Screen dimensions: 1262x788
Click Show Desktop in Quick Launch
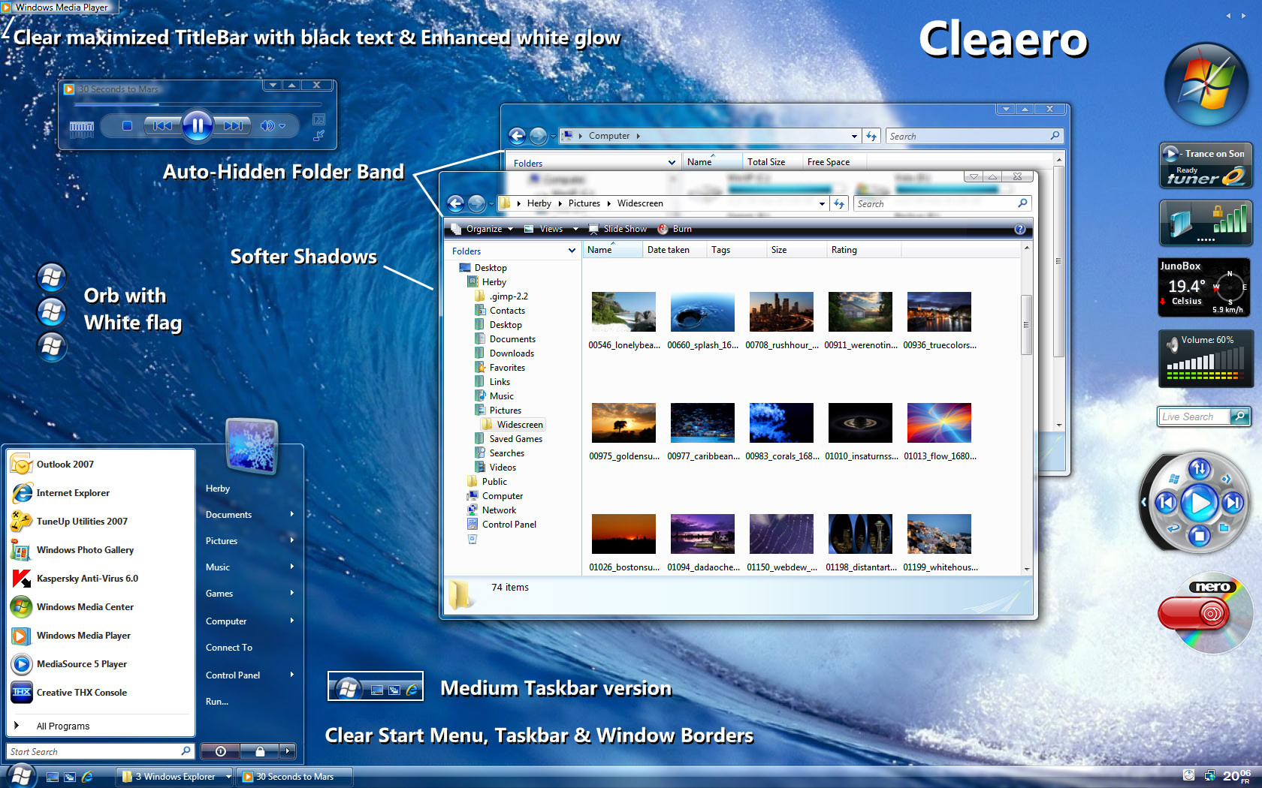click(x=53, y=777)
